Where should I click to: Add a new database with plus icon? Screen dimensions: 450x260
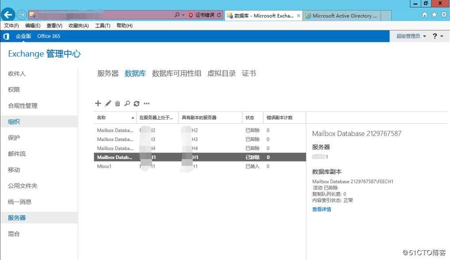tap(98, 103)
